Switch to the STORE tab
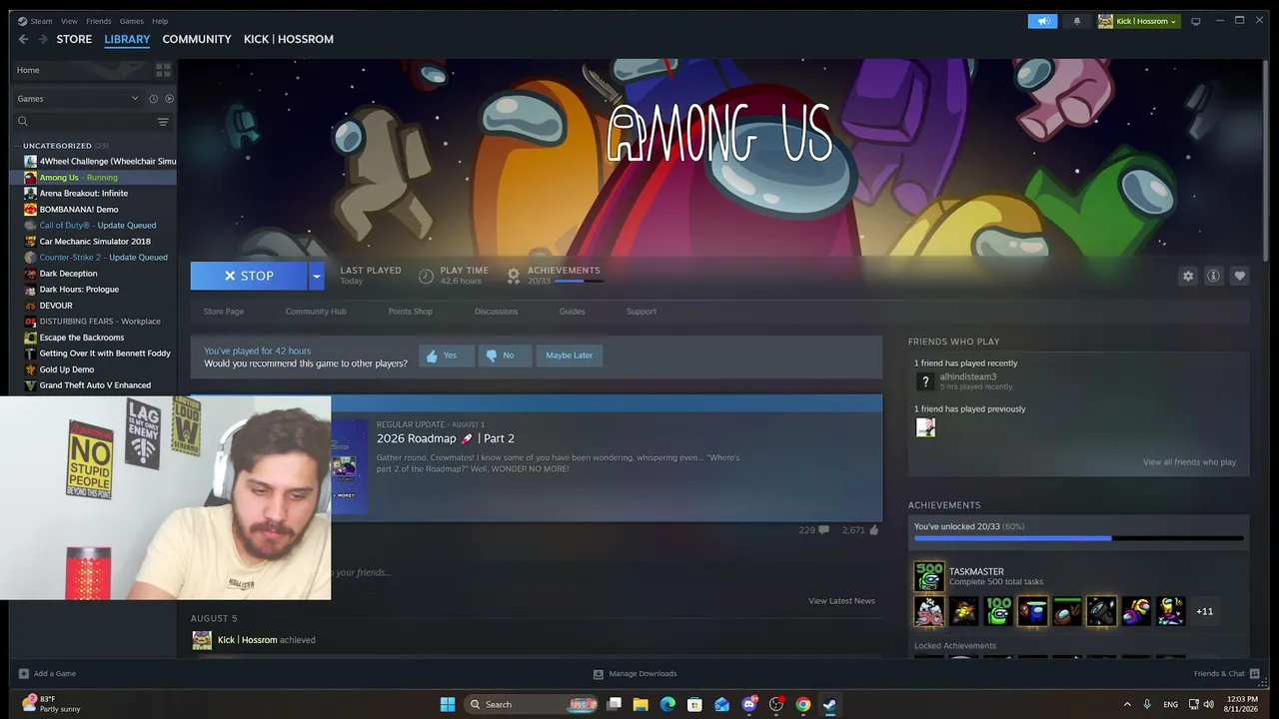 (x=74, y=39)
